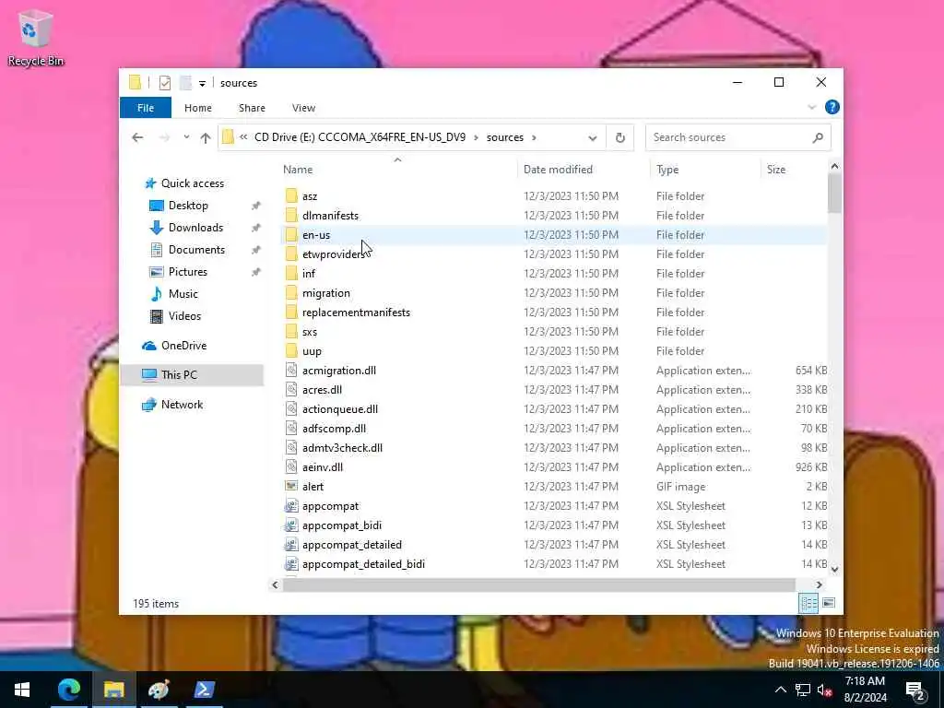Select the uup folder
Screen dimensions: 944x708
click(312, 351)
